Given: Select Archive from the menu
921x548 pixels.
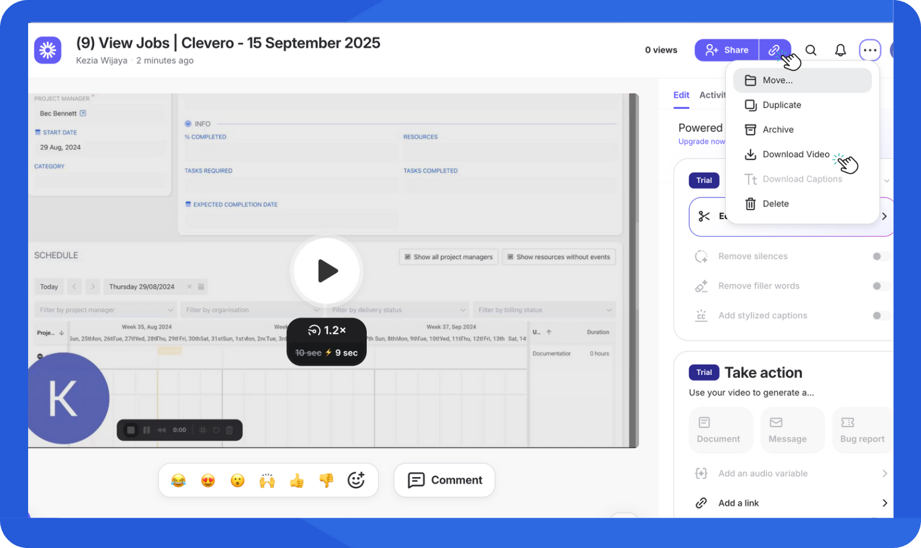Looking at the screenshot, I should coord(802,130).
